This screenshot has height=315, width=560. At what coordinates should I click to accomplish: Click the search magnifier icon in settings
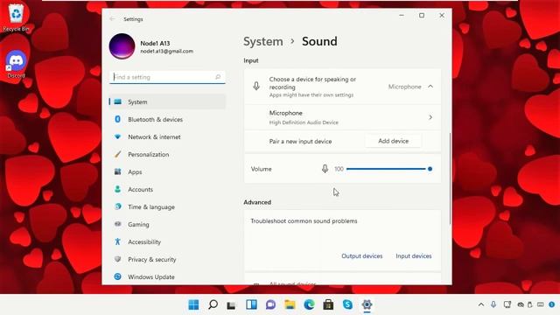pos(218,77)
